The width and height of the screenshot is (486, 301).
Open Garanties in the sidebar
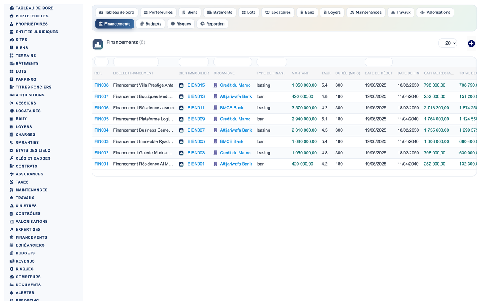[x=27, y=143]
